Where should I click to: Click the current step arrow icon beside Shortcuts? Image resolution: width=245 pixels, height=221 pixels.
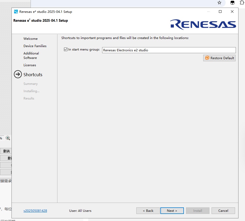(x=18, y=74)
